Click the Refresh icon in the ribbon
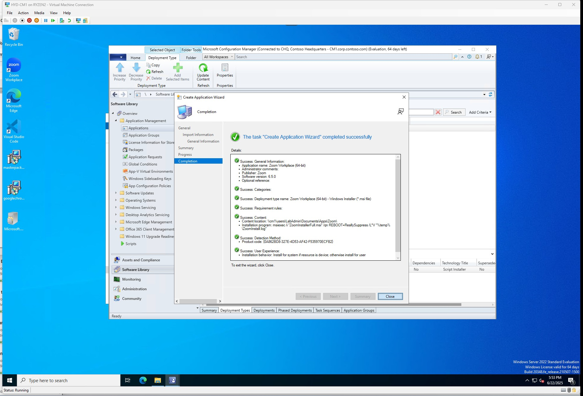583x396 pixels. (148, 72)
